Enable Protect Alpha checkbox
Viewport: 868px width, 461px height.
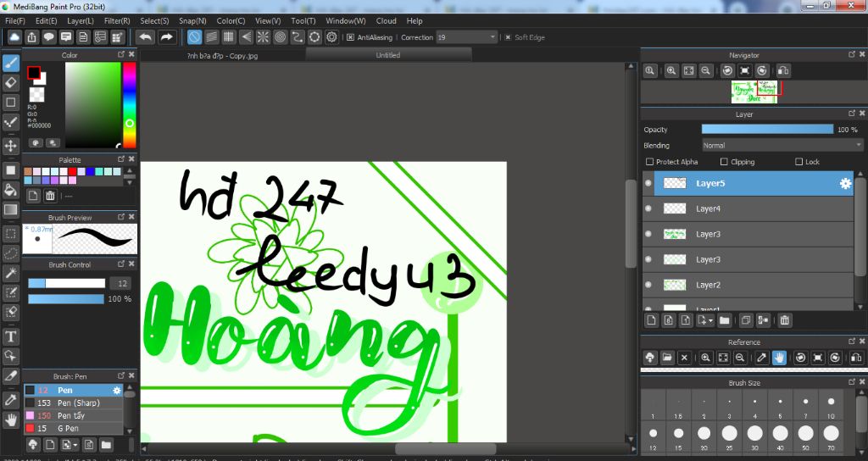tap(650, 162)
